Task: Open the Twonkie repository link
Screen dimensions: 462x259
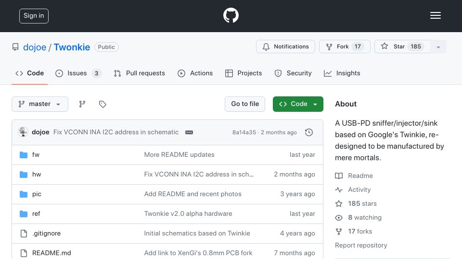Action: pyautogui.click(x=72, y=47)
